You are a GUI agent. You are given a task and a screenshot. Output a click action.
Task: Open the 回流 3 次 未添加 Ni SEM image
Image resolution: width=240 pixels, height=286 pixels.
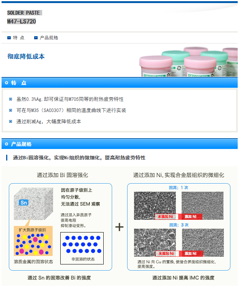pos(155,243)
